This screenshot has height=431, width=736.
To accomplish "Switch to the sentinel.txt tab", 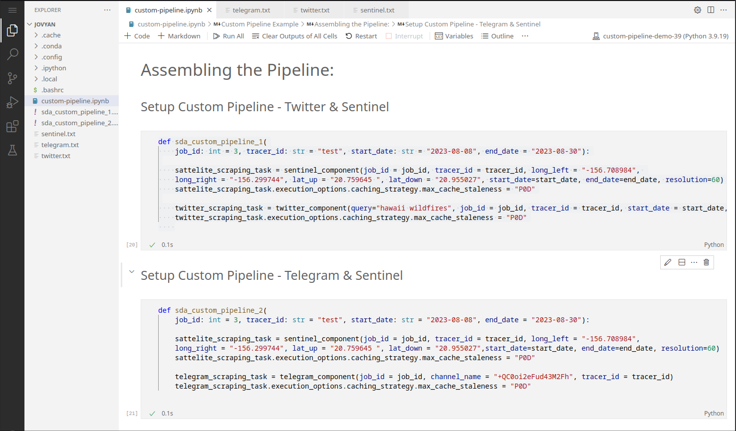I will (x=377, y=10).
